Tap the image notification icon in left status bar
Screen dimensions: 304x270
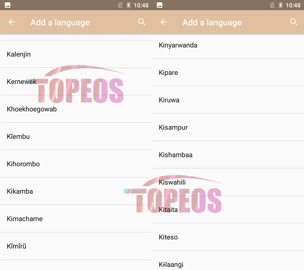click(8, 5)
